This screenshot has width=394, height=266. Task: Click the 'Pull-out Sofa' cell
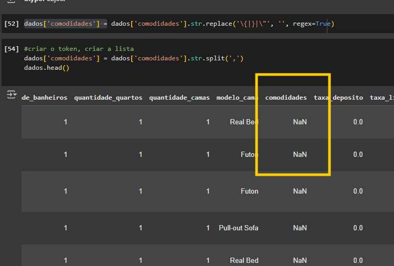[x=239, y=228]
